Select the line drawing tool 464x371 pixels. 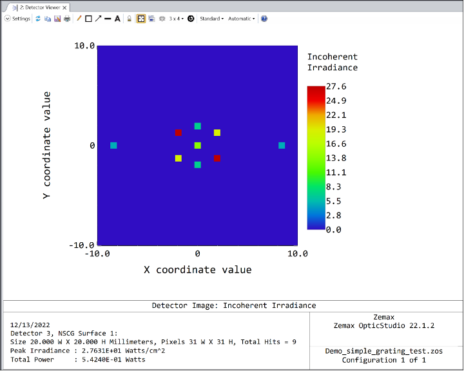point(108,19)
